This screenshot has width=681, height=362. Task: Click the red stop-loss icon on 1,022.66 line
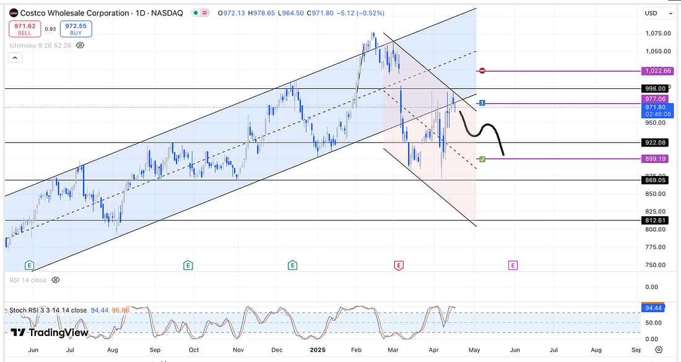click(x=482, y=71)
